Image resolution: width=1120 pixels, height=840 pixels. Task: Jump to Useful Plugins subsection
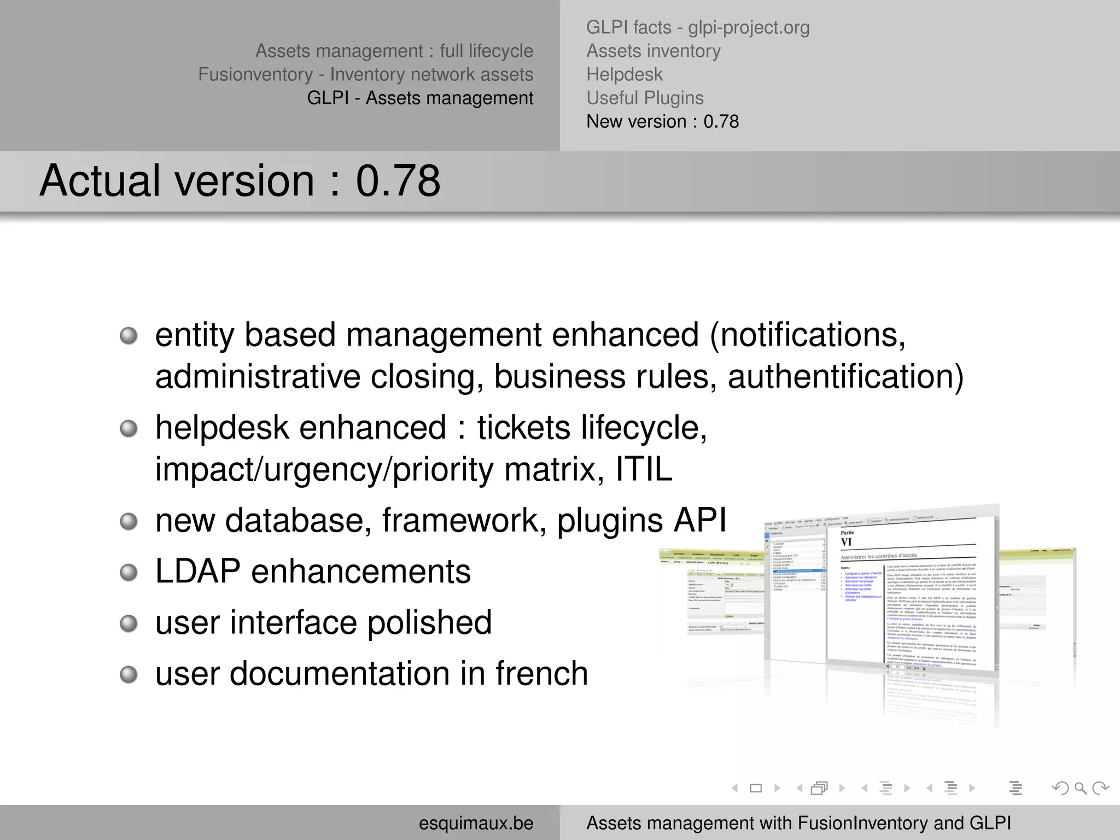(x=645, y=98)
